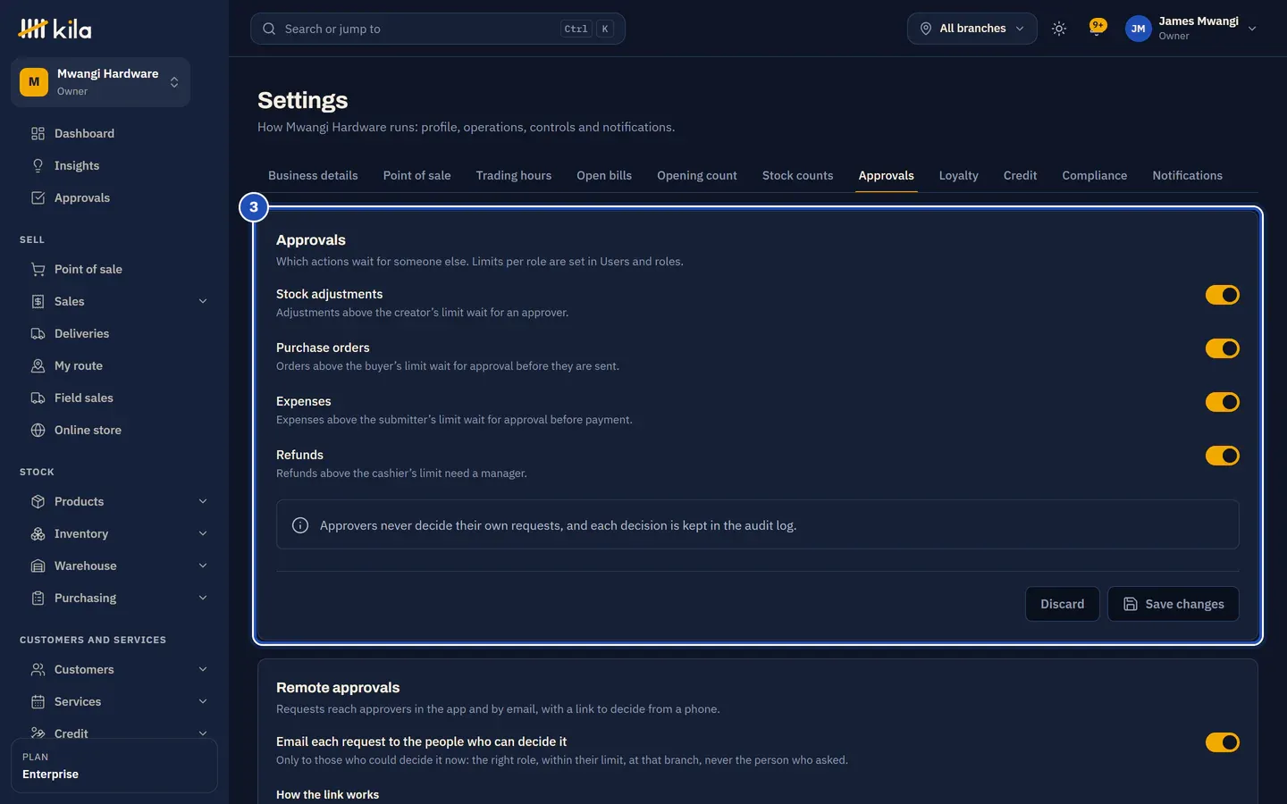Click the Online store globe icon
The width and height of the screenshot is (1287, 804).
(x=38, y=431)
